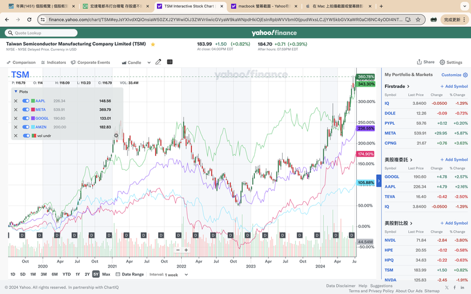Open NVDL symbol in watchlist
The image size is (471, 294).
[390, 240]
